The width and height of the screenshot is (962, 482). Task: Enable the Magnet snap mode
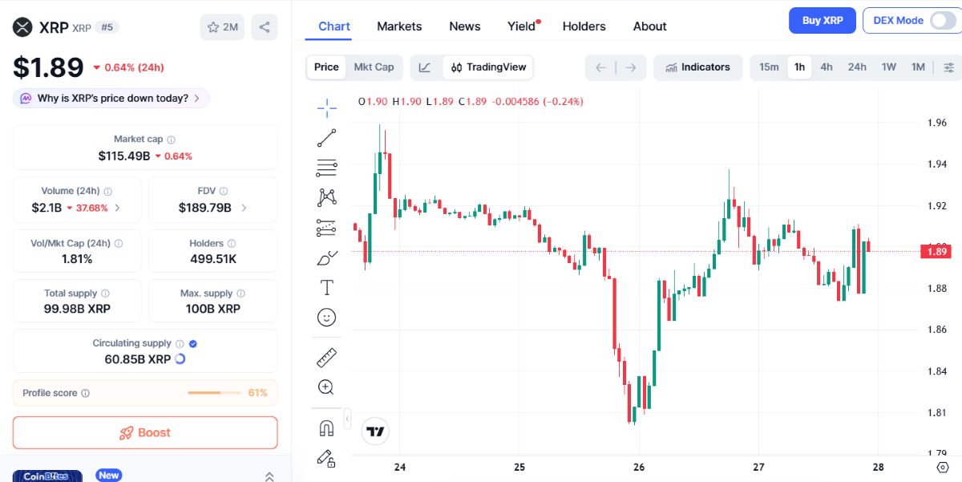(326, 429)
